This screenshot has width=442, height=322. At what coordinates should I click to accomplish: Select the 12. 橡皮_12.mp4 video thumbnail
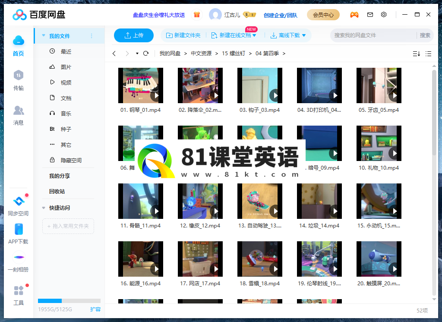[200, 201]
